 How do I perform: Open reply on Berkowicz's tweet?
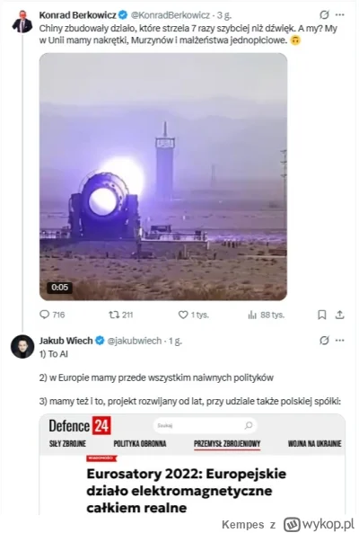point(52,315)
